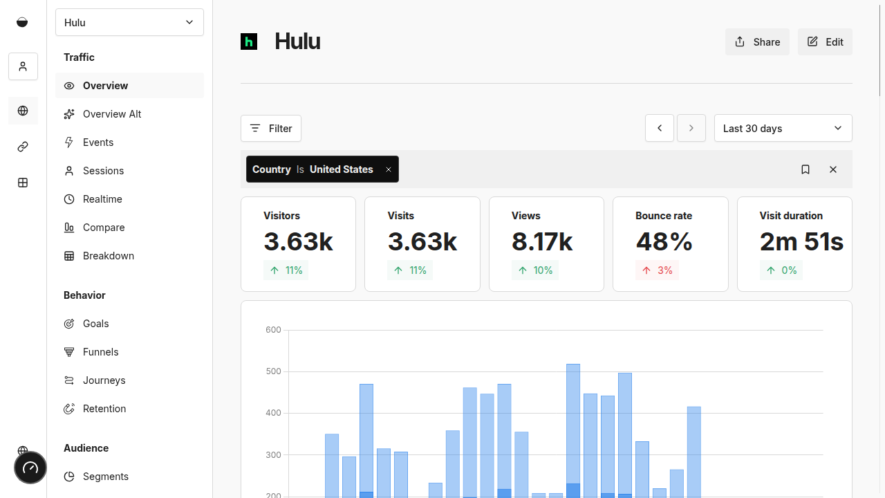Select the Visitors metric card
This screenshot has height=498, width=885.
point(298,244)
